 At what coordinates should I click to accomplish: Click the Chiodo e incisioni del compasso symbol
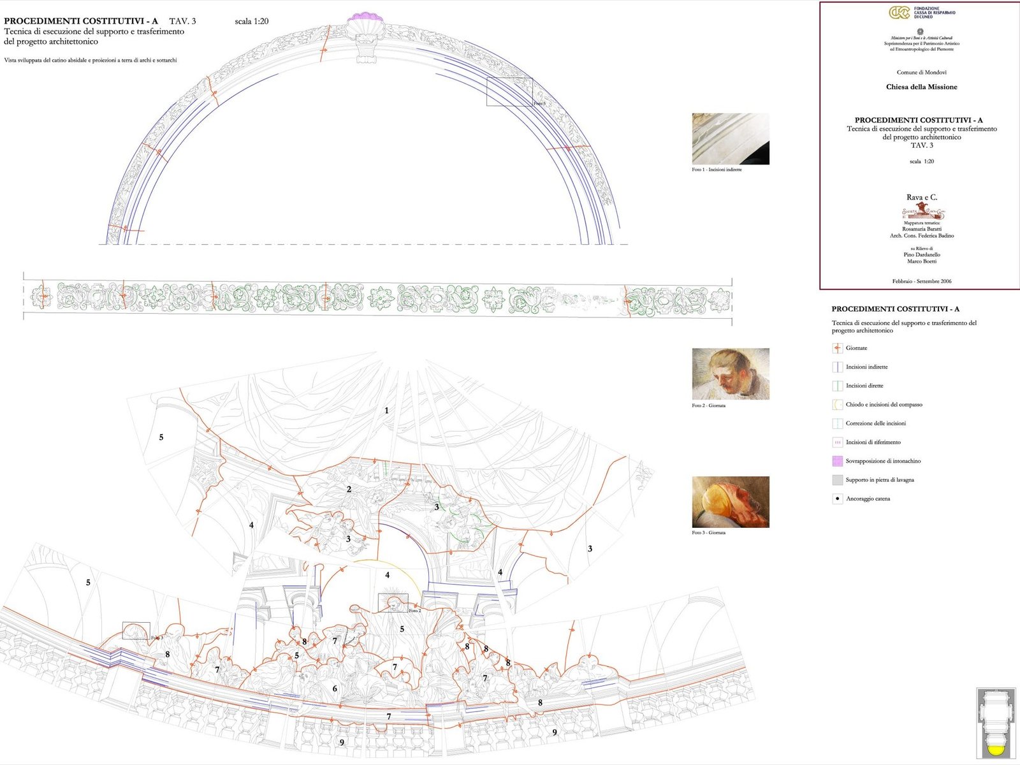click(x=838, y=405)
